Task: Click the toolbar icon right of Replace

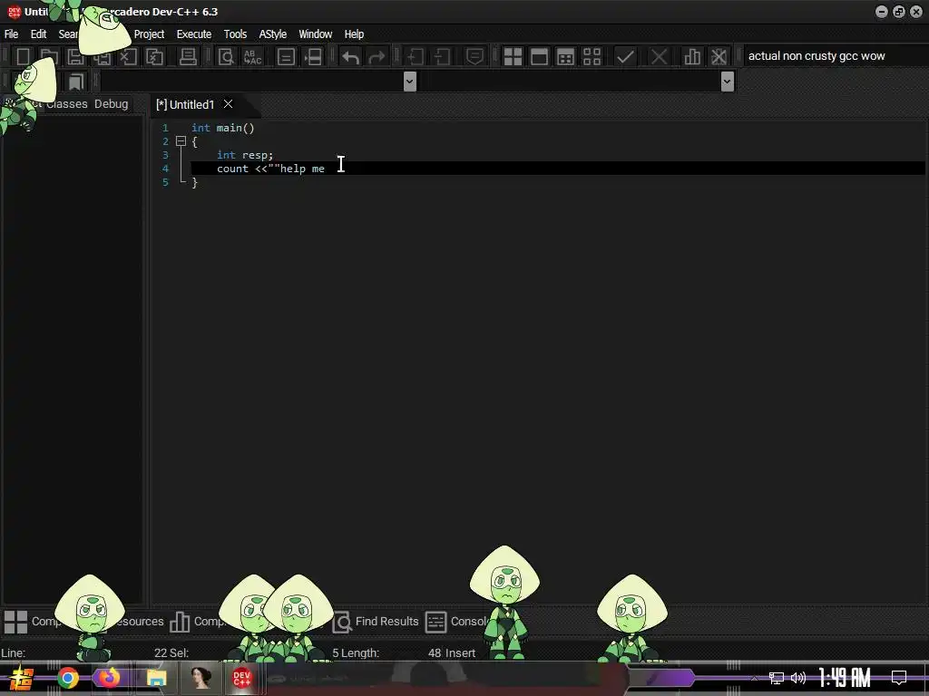Action: [286, 57]
